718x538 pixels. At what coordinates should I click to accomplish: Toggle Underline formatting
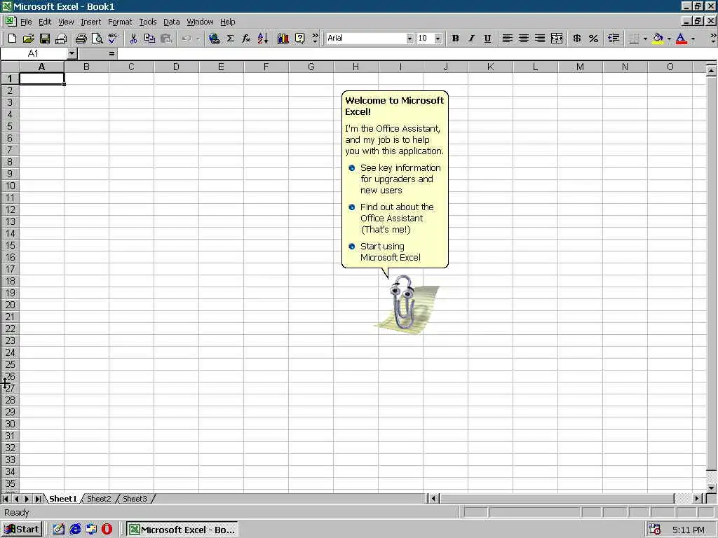pyautogui.click(x=487, y=39)
